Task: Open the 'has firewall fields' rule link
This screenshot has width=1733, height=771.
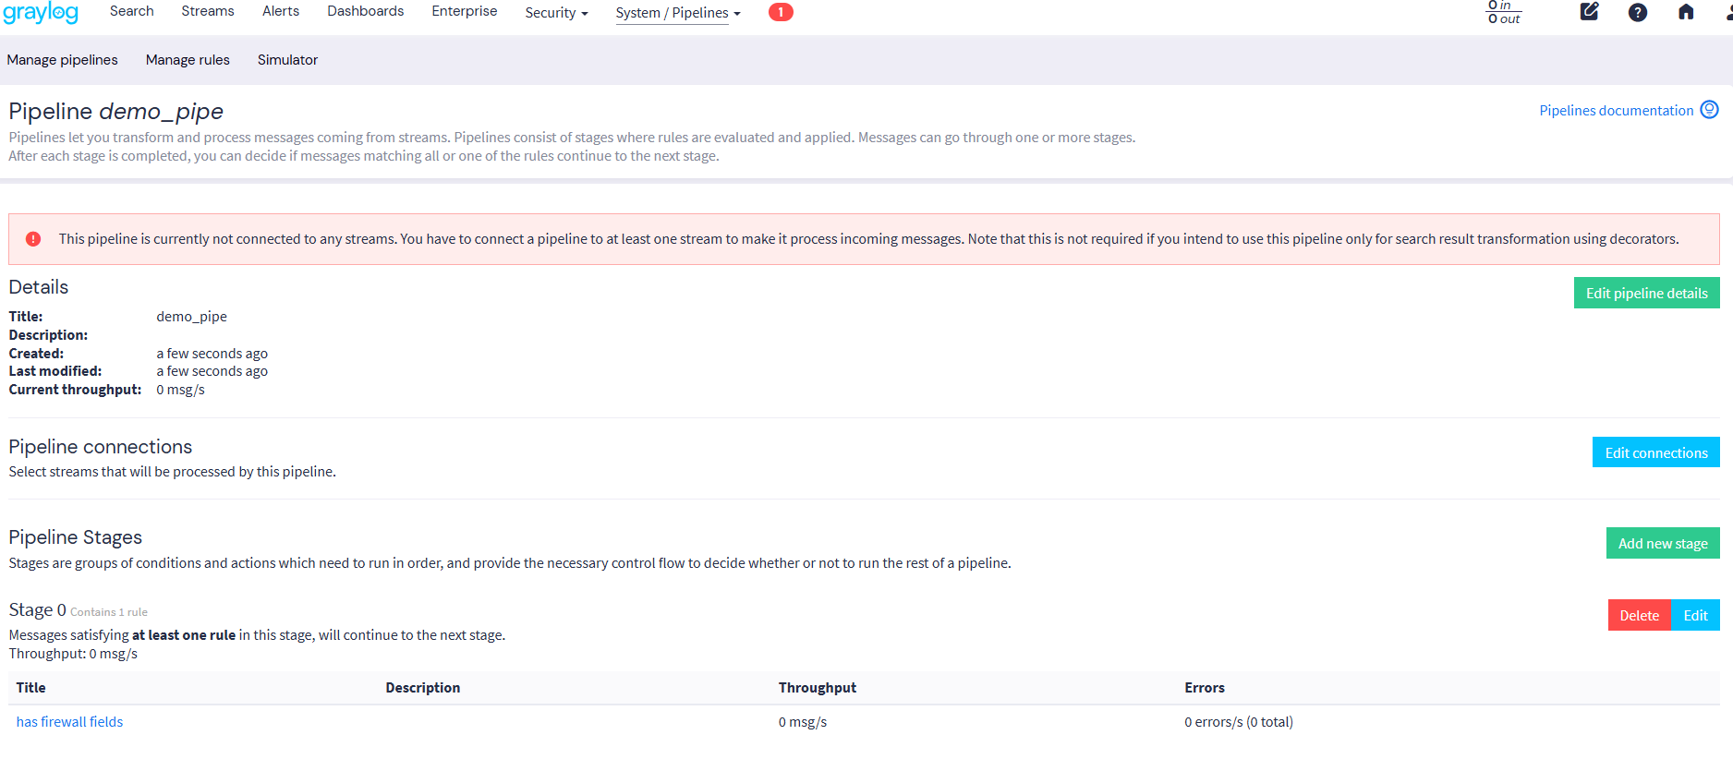Action: pyautogui.click(x=69, y=722)
